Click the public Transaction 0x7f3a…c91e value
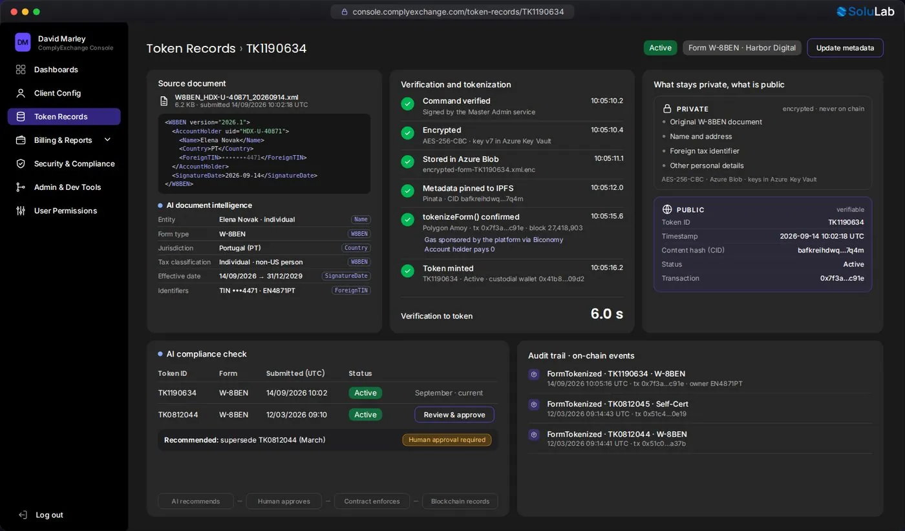Screen dimensions: 905x531 [x=842, y=278]
